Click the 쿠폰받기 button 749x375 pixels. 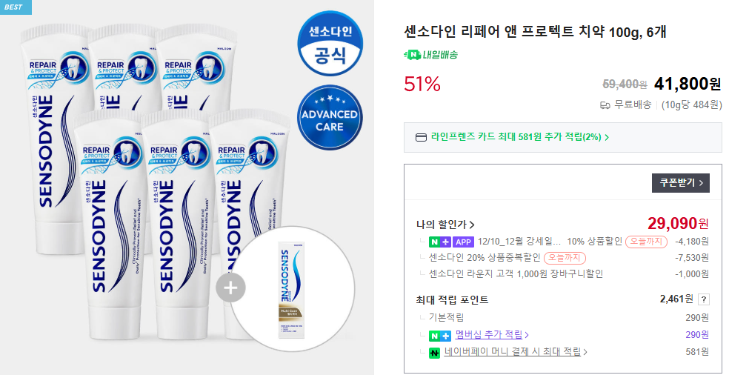coord(680,182)
